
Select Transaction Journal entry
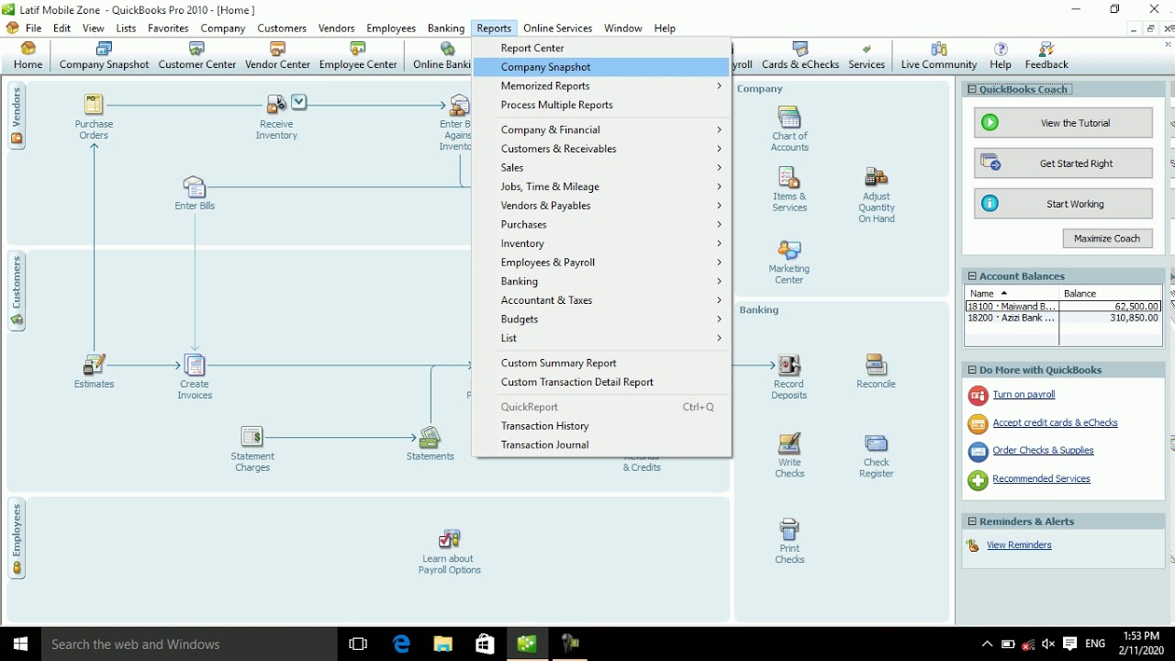(602, 445)
